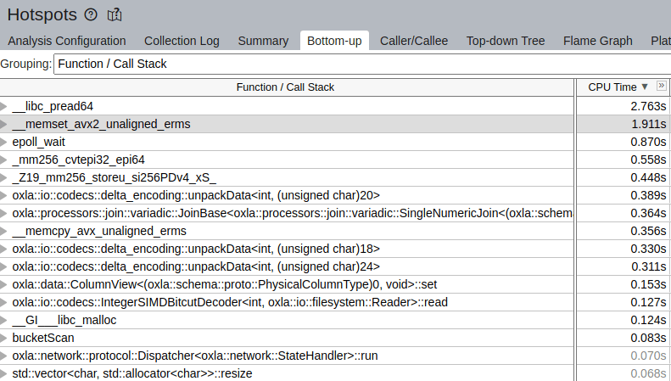Open the Hotspots cookbook documentation icon
Image resolution: width=671 pixels, height=381 pixels.
tap(115, 15)
